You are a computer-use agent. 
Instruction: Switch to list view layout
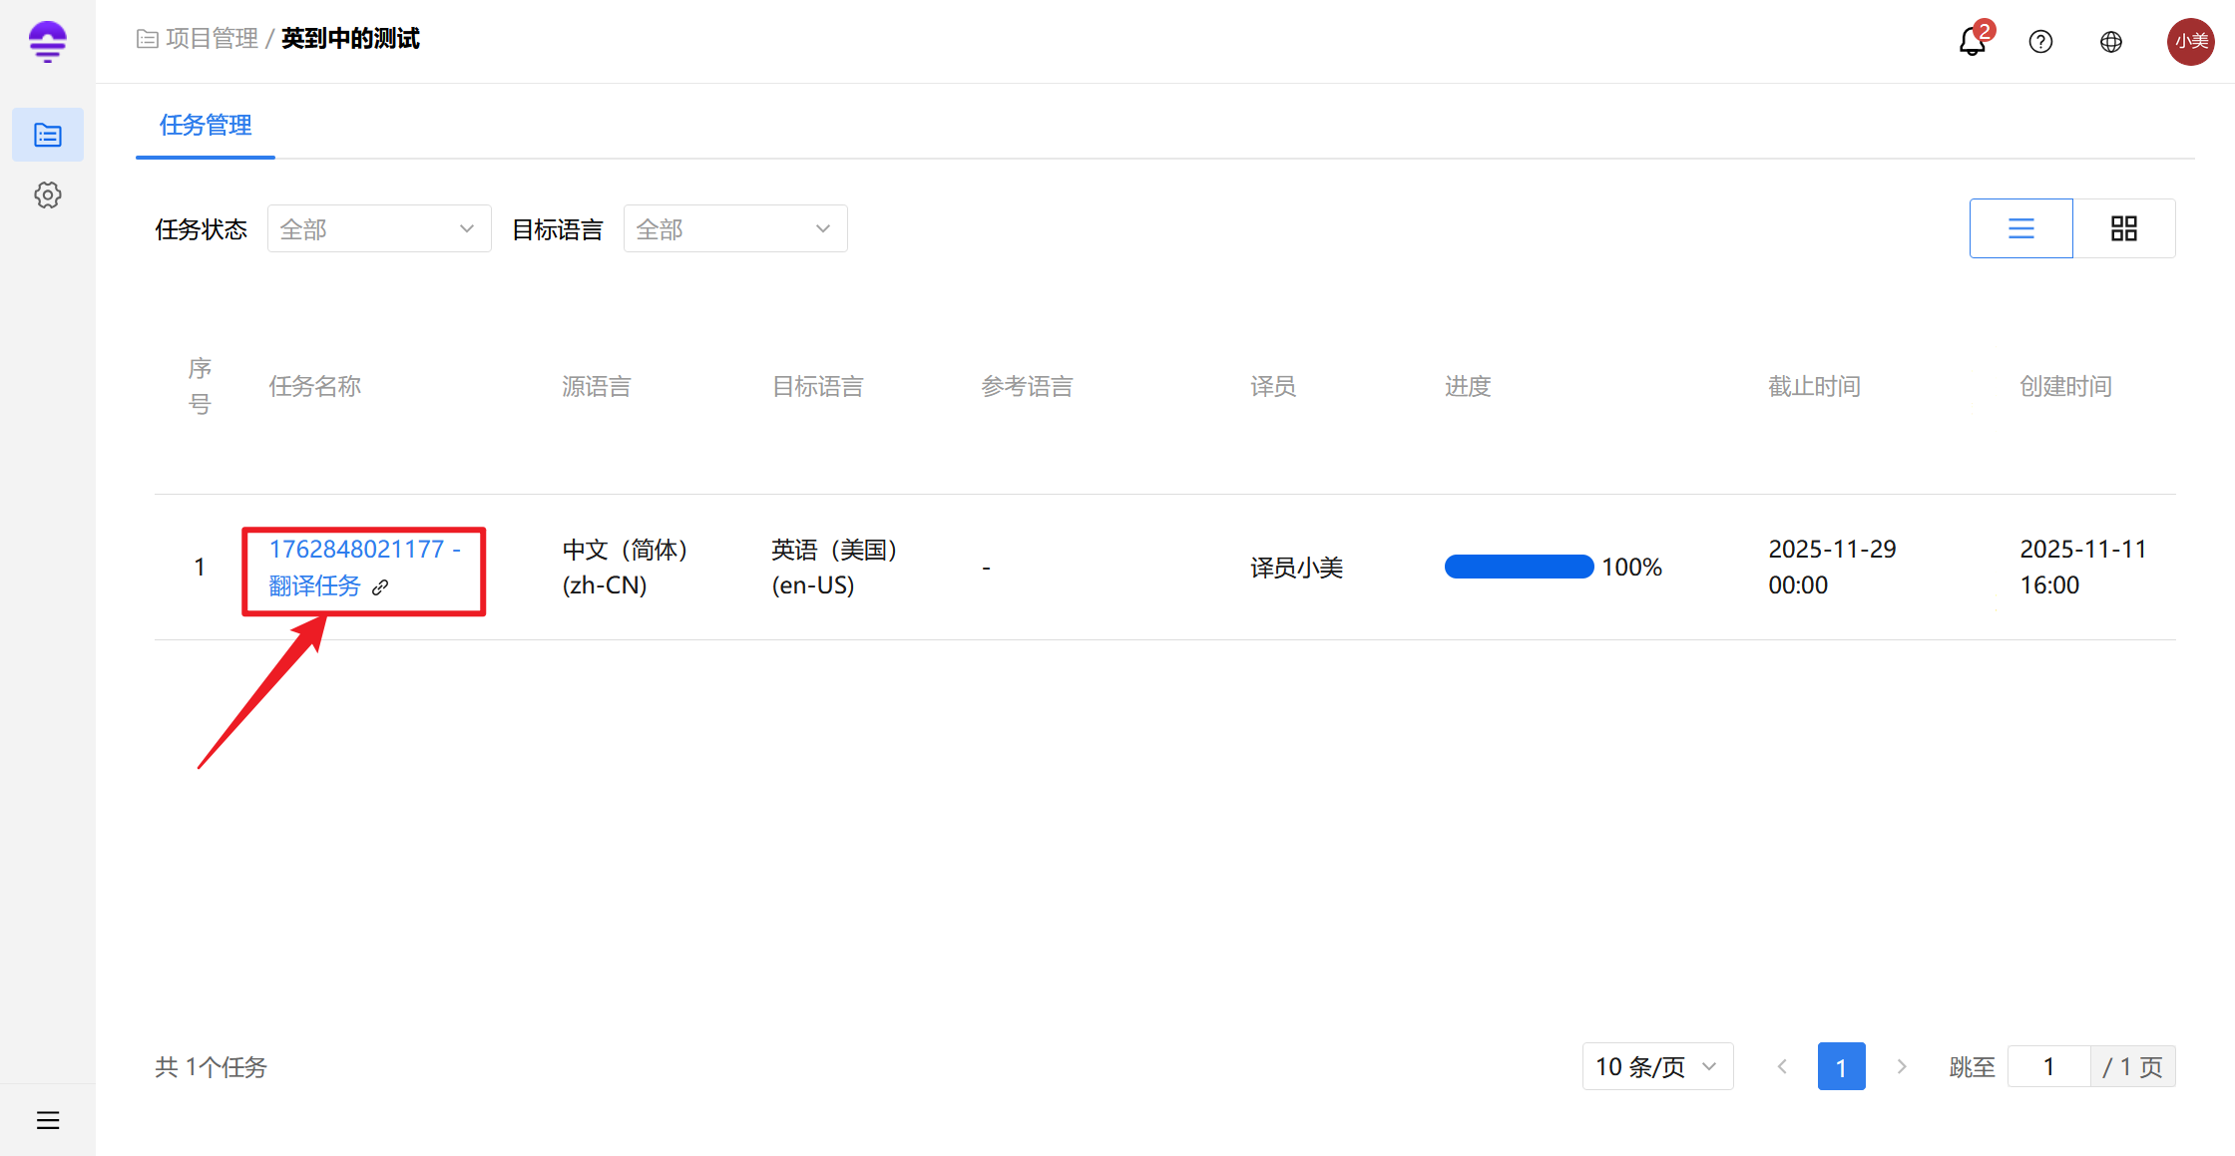[2020, 228]
